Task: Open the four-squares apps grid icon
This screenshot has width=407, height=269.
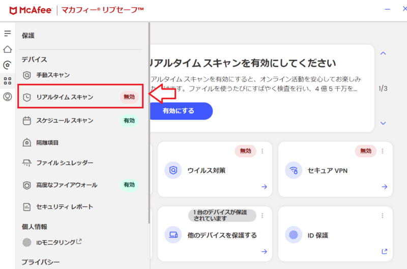Action: (x=8, y=81)
